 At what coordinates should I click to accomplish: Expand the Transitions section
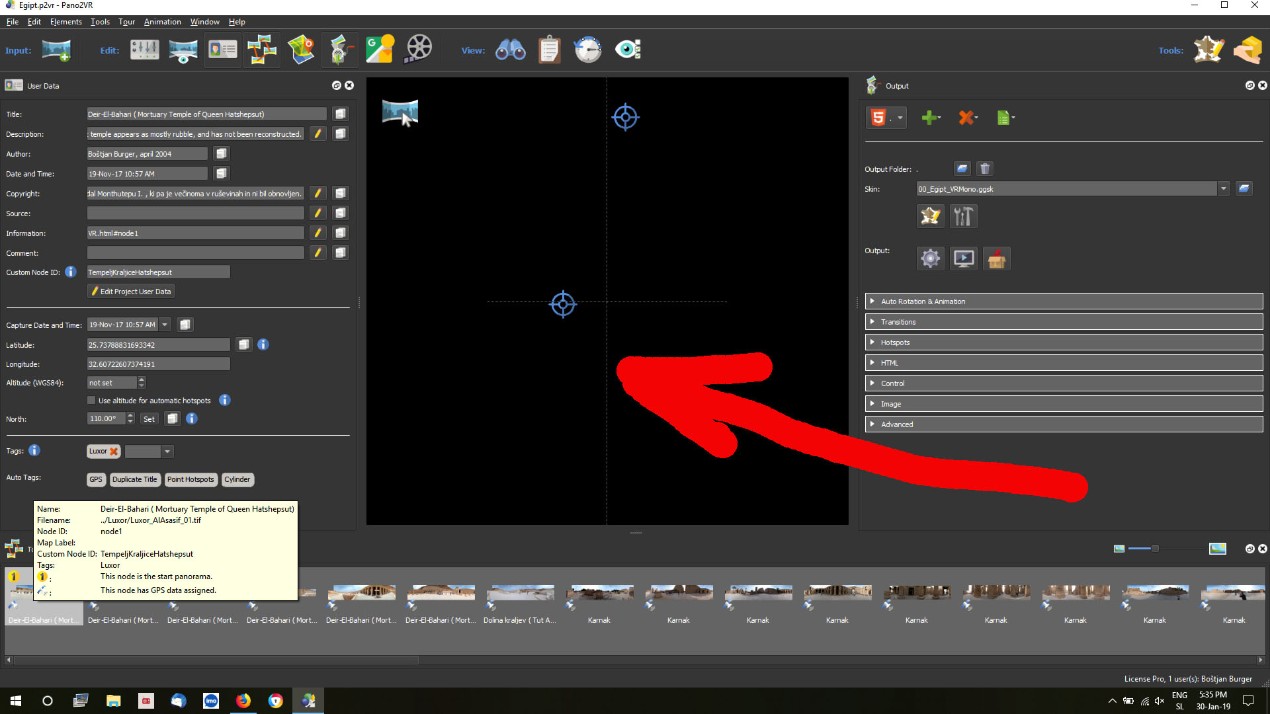point(1064,322)
